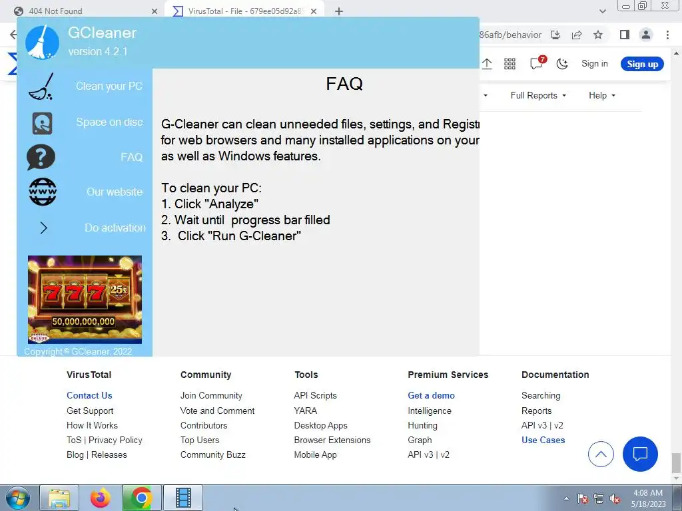Show hidden system tray icons arrow
682x511 pixels.
[x=566, y=498]
